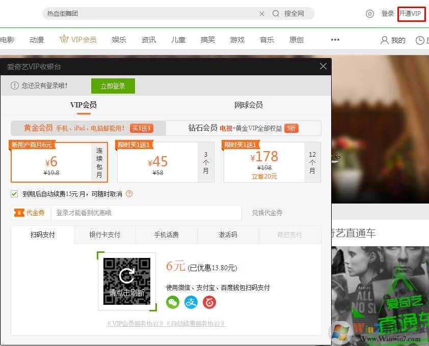The width and height of the screenshot is (429, 346).
Task: Select the ¥178 twelve-month plan
Action: pos(270,162)
